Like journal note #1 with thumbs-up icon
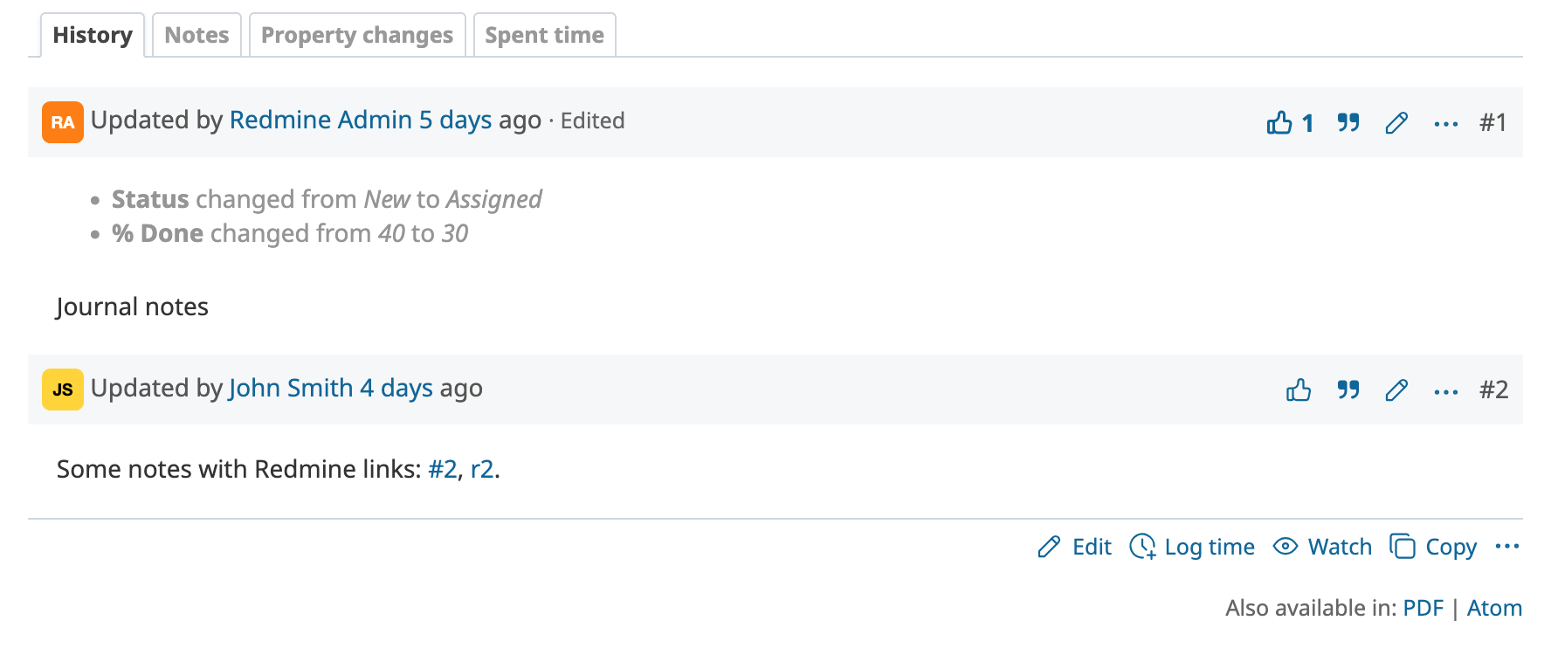Viewport: 1551px width, 662px height. pos(1280,122)
